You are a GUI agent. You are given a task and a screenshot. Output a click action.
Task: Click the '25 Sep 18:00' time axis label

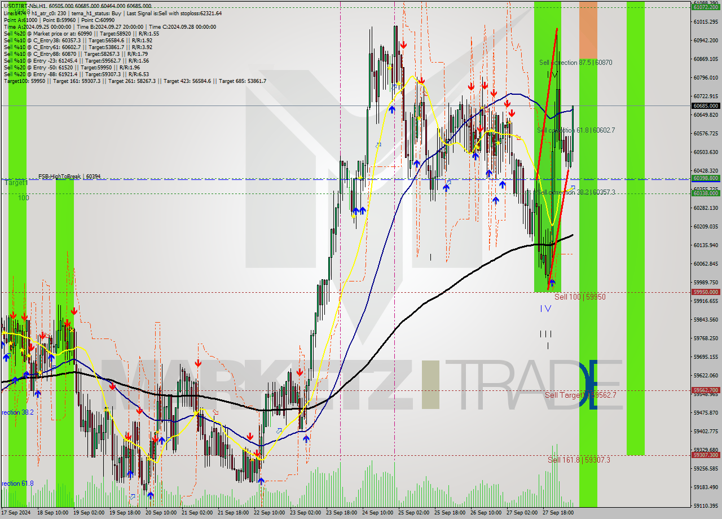coord(450,513)
